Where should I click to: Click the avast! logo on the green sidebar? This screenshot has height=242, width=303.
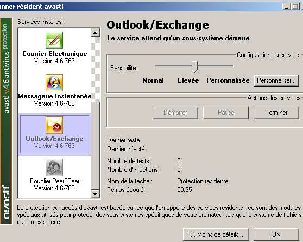[6, 202]
